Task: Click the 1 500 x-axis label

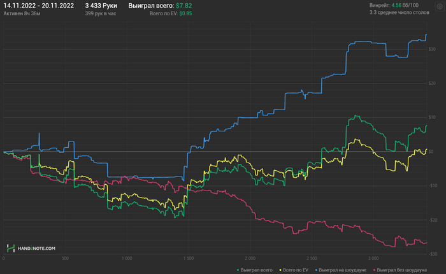Action: [189, 258]
